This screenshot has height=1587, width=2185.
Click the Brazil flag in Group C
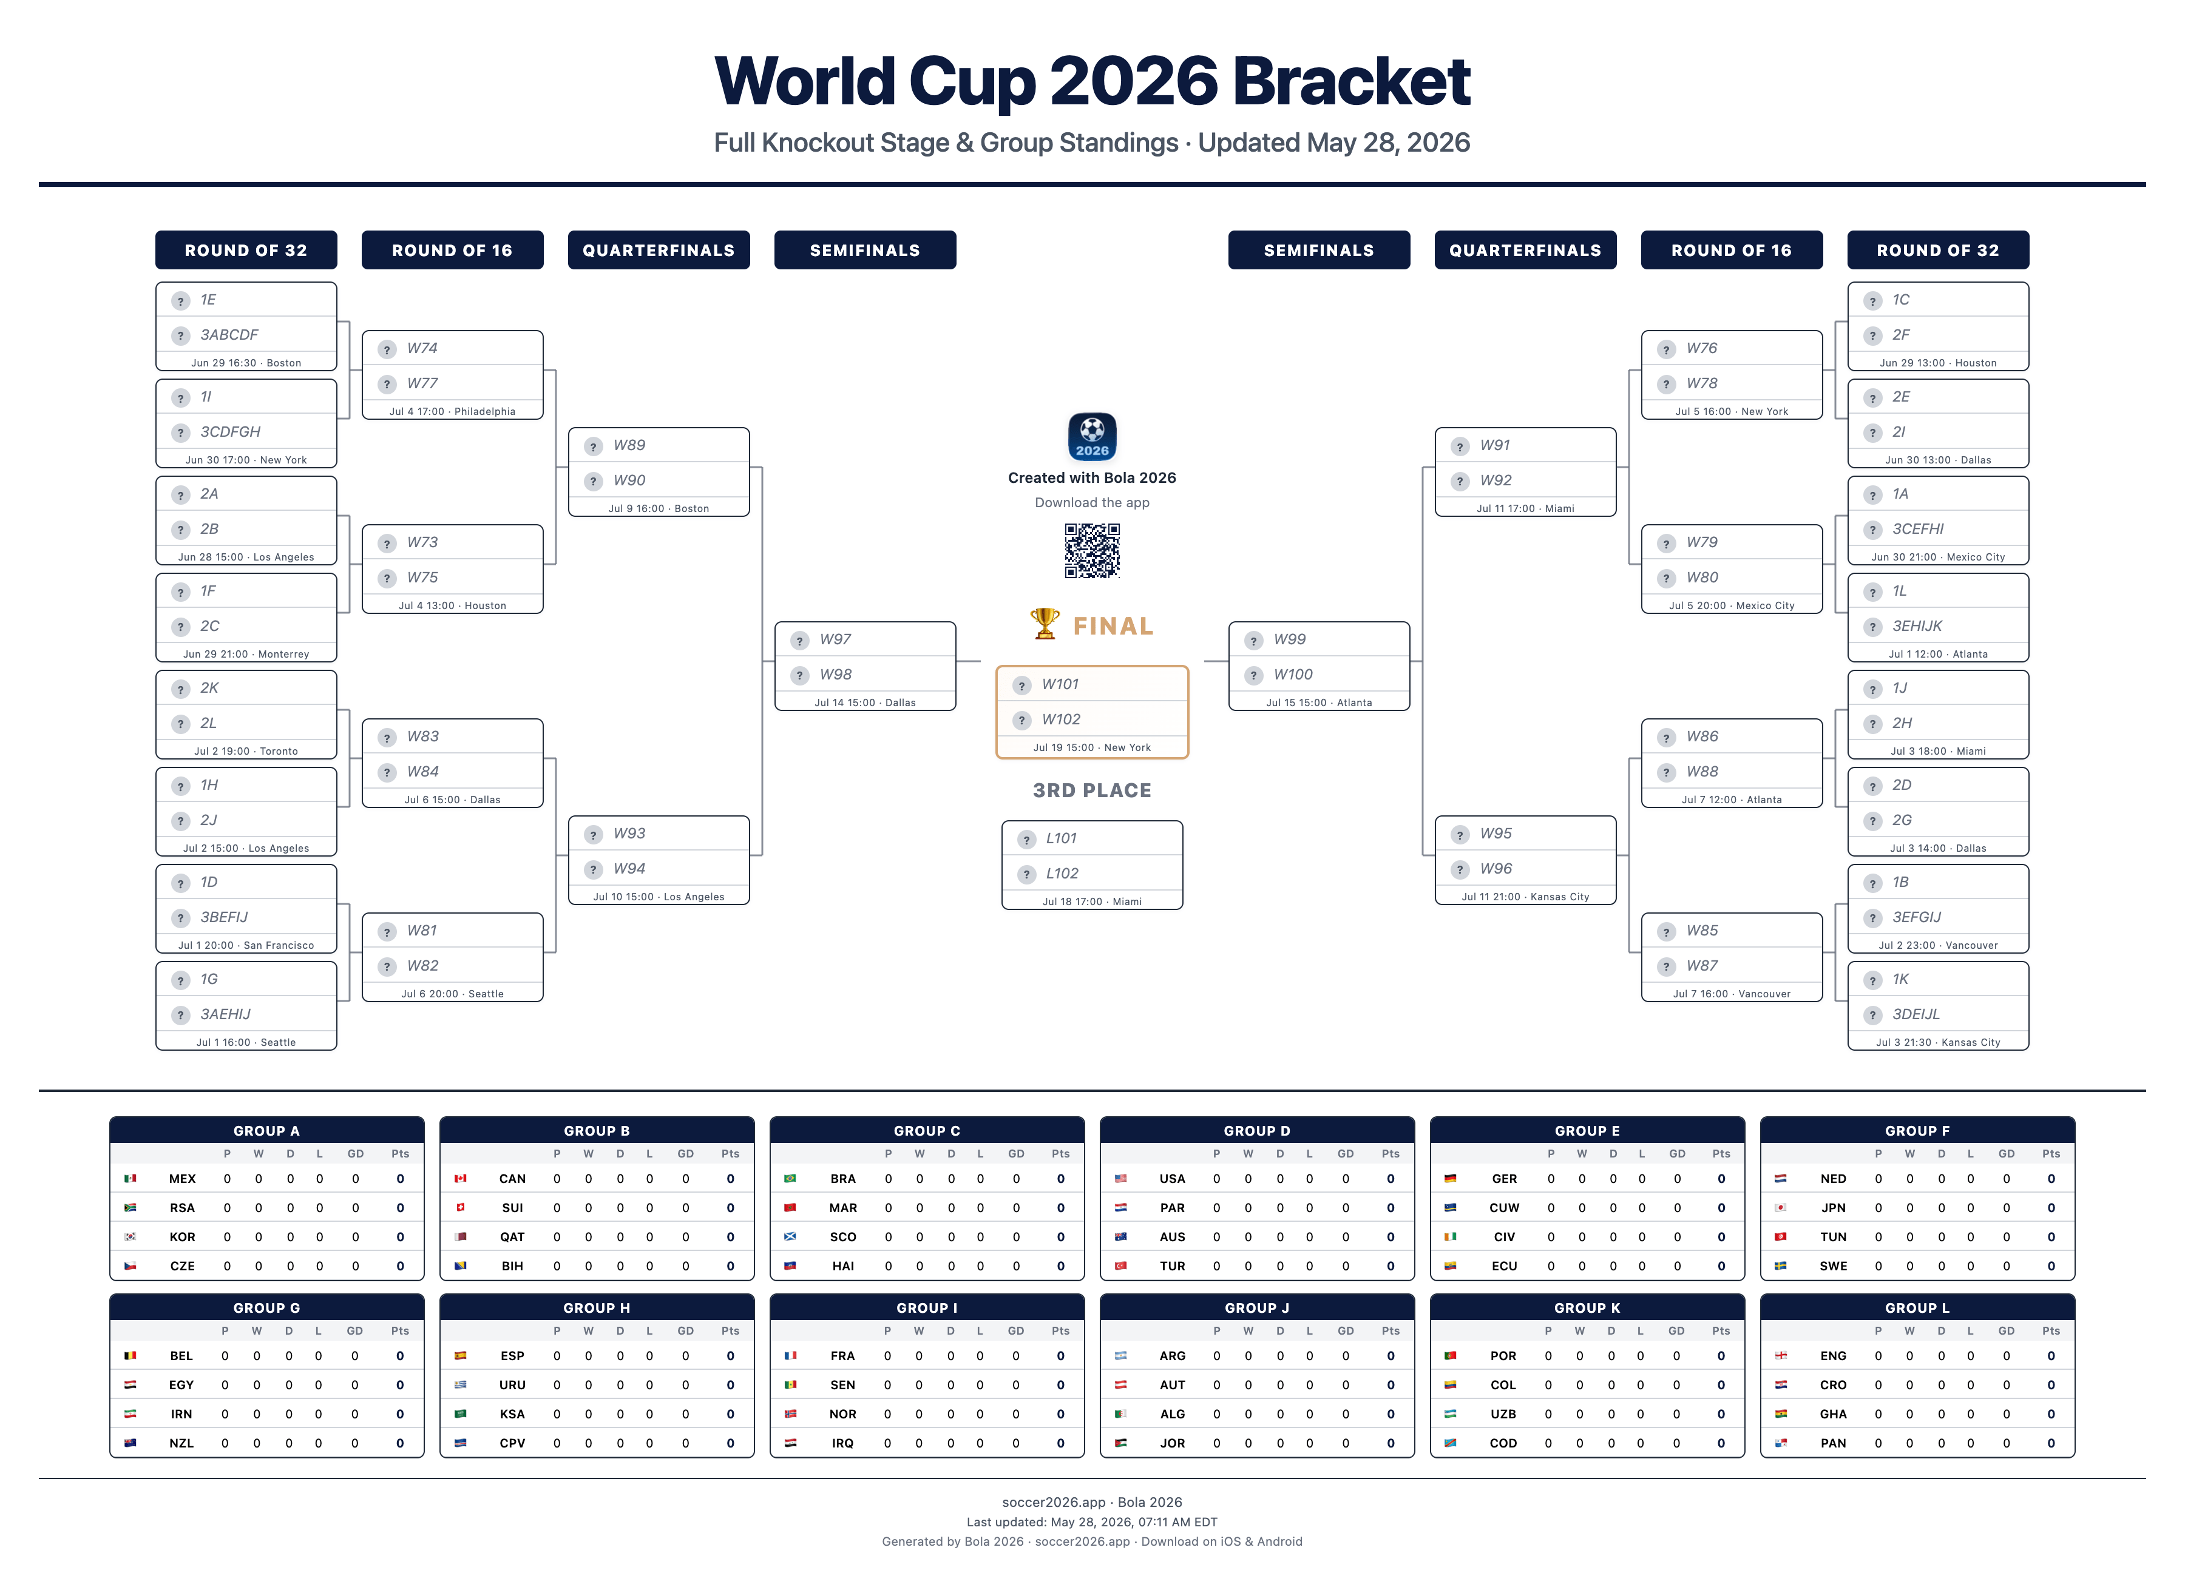pyautogui.click(x=790, y=1179)
